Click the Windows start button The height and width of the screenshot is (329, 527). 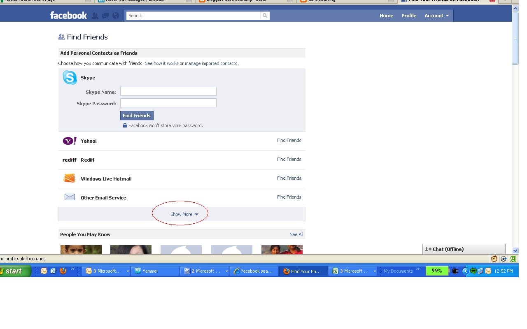[x=15, y=271]
